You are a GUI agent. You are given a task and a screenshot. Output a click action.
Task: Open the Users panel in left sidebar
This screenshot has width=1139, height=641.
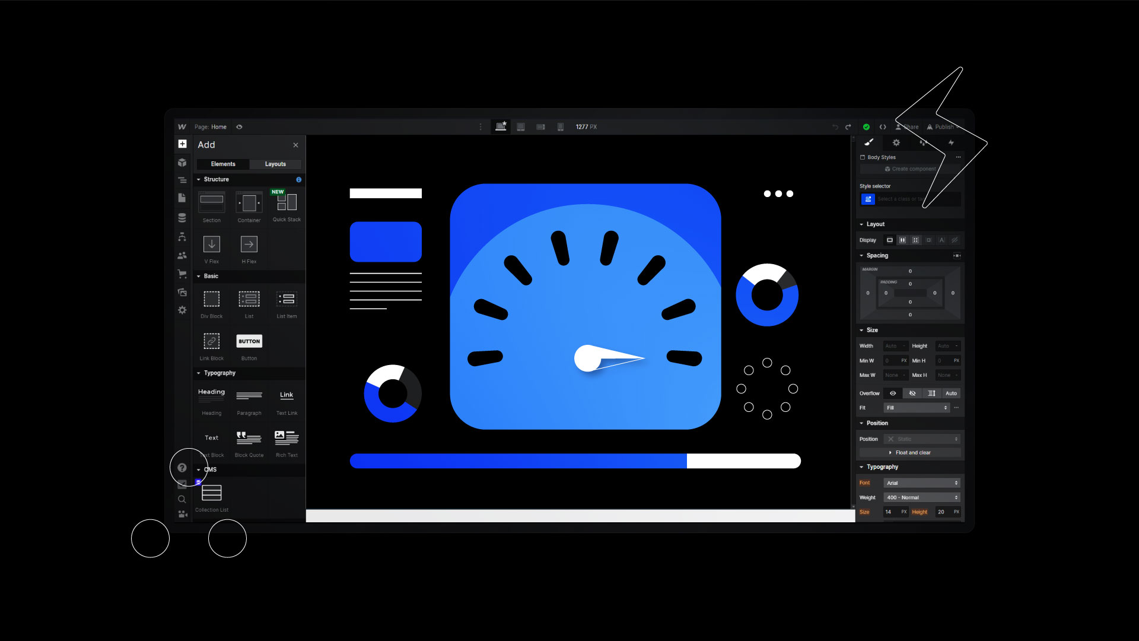point(182,255)
